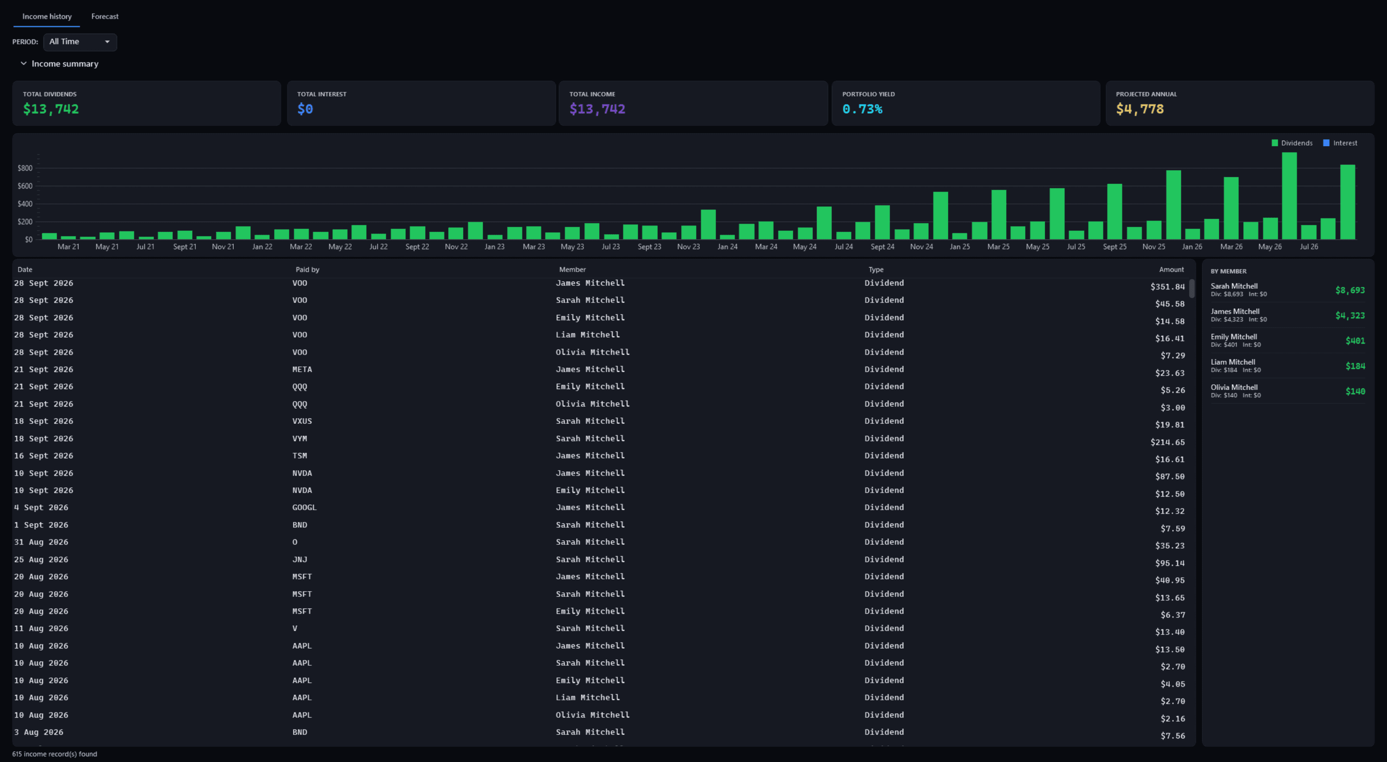Sort table by Paid by column
1387x762 pixels.
tap(307, 269)
